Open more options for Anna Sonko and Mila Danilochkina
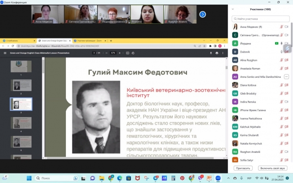293x183 pixels. tap(286, 77)
